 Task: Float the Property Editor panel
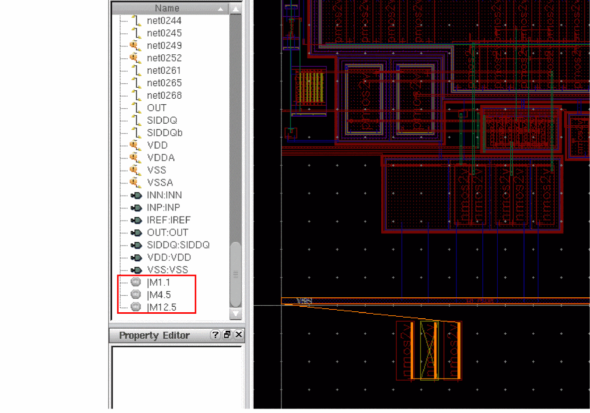coord(227,335)
